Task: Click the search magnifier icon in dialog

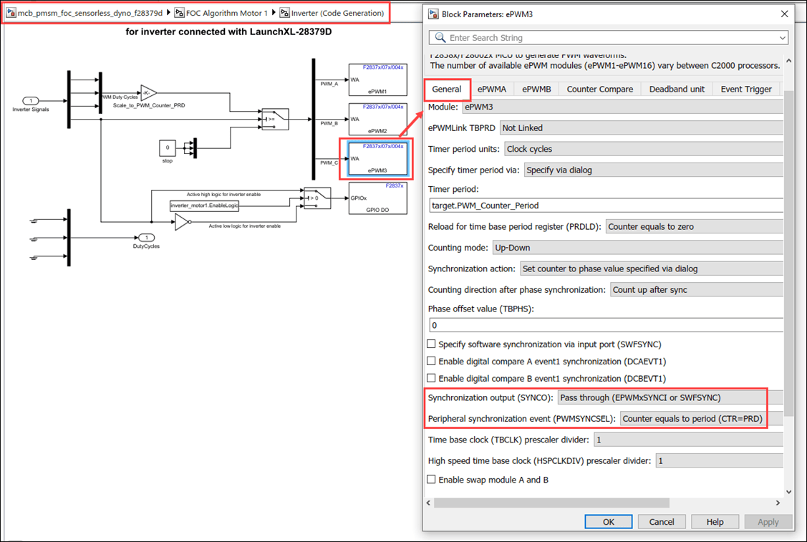Action: [440, 37]
